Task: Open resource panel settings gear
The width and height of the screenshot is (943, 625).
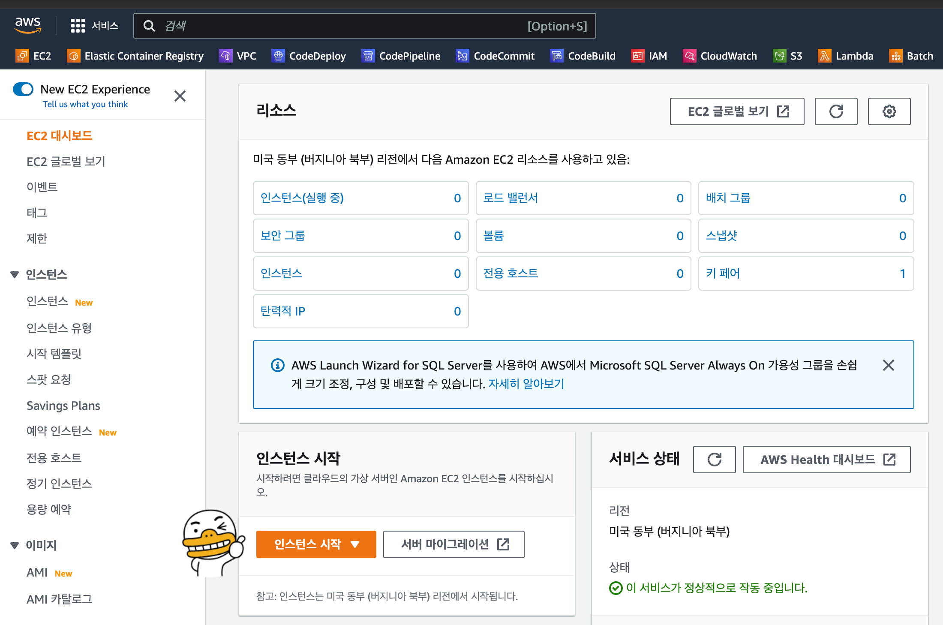Action: pyautogui.click(x=889, y=111)
